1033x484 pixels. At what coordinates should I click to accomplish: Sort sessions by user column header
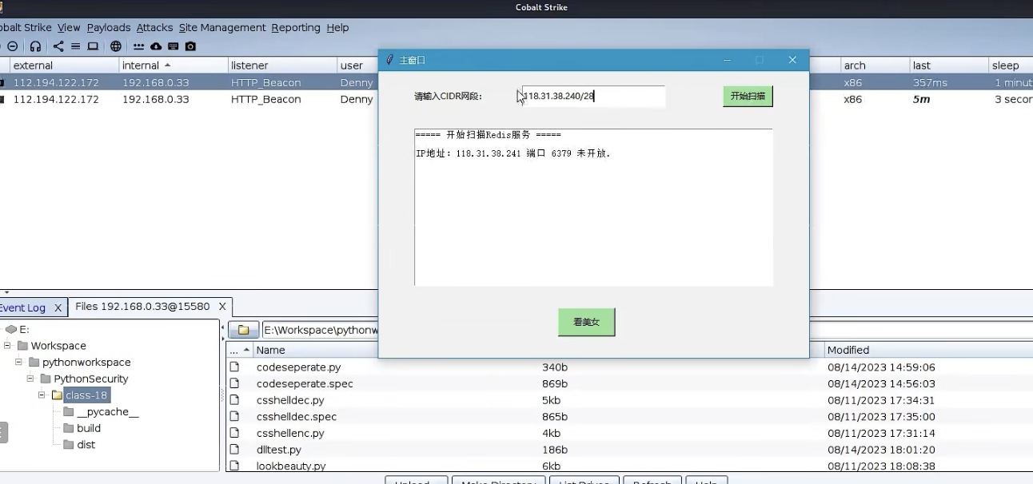tap(357, 65)
